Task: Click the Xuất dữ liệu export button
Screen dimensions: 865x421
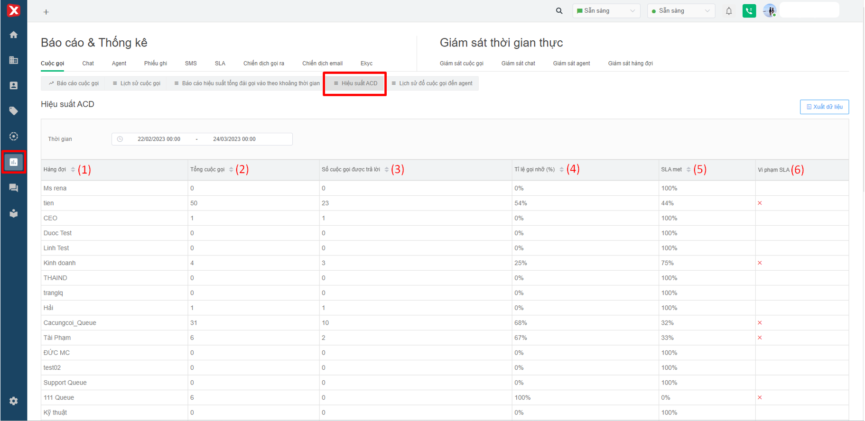Action: 824,107
